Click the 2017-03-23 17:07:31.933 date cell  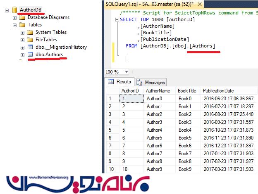[x=229, y=169]
